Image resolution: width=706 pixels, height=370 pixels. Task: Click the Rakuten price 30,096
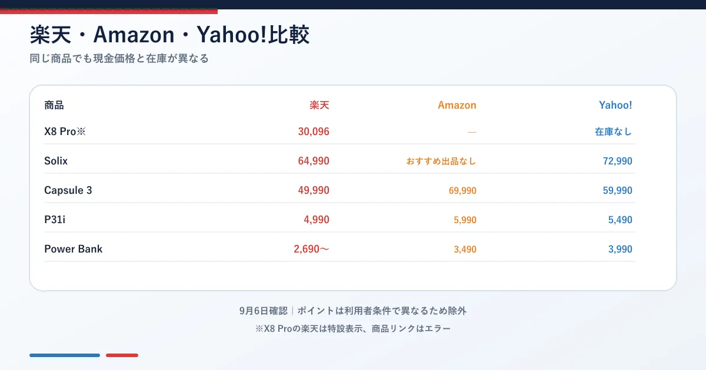(314, 132)
